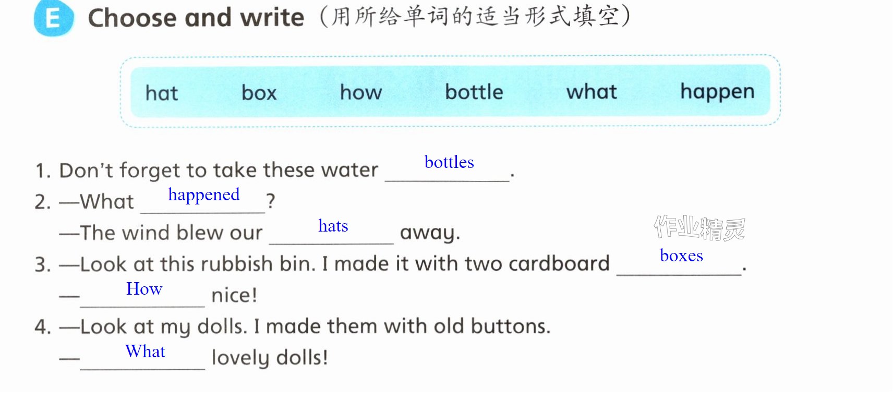Viewport: 893px width, 412px height.
Task: Click the blank filled with 'How'
Action: [142, 293]
